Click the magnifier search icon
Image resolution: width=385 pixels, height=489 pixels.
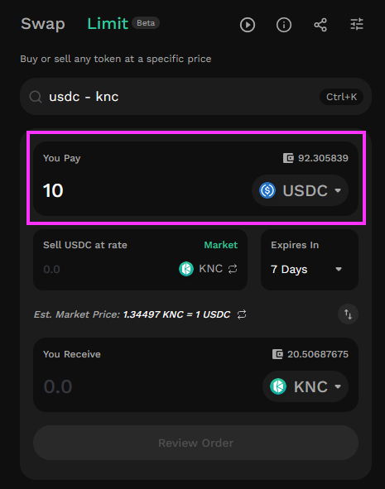coord(36,97)
